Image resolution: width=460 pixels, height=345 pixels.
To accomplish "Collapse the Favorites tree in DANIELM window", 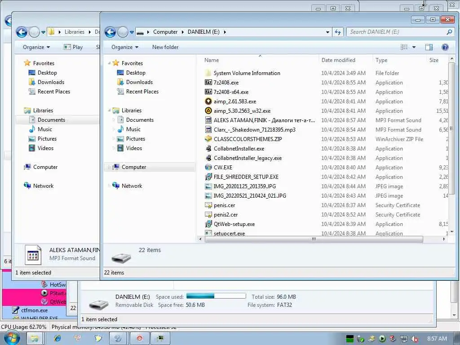I will coord(109,63).
